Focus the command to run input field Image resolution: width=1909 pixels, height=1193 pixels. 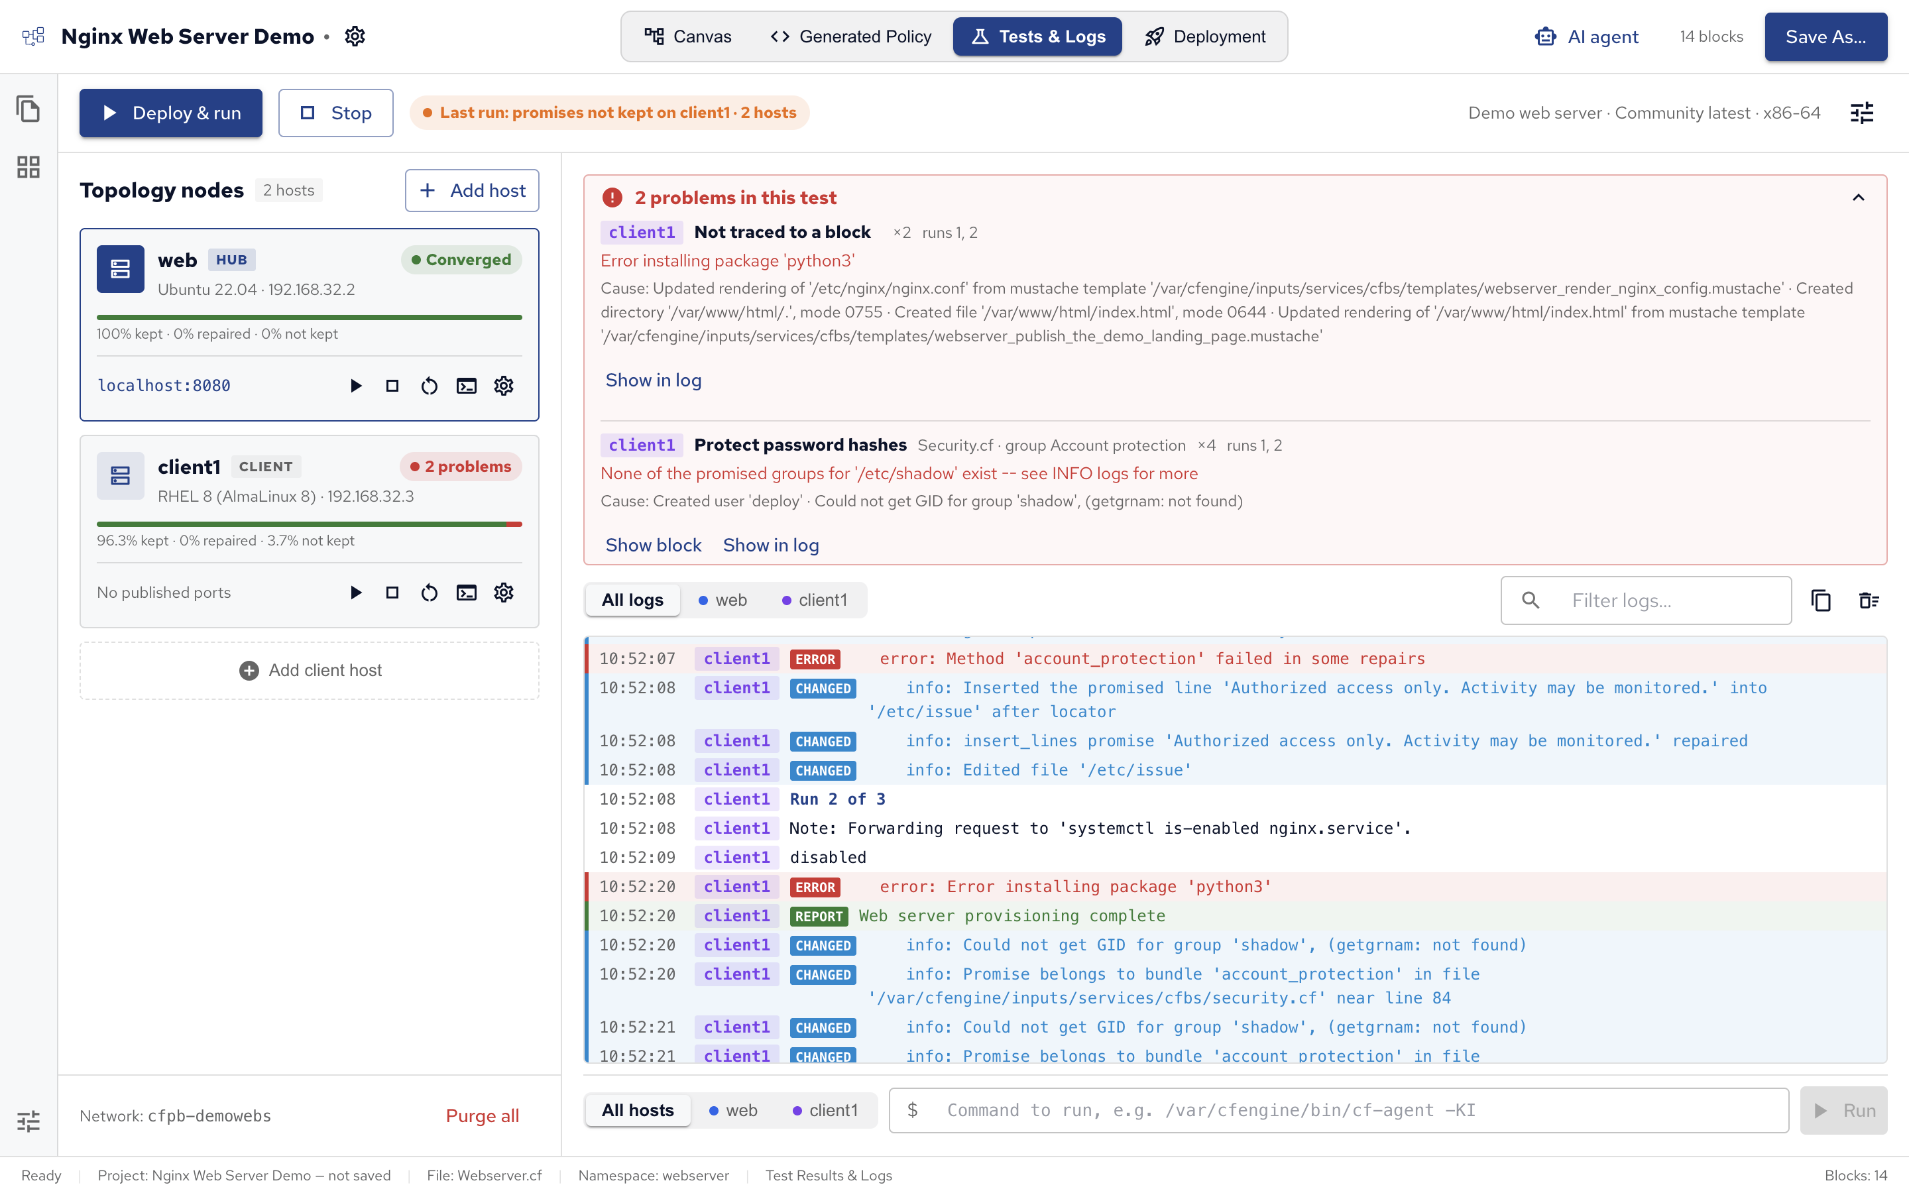1338,1110
